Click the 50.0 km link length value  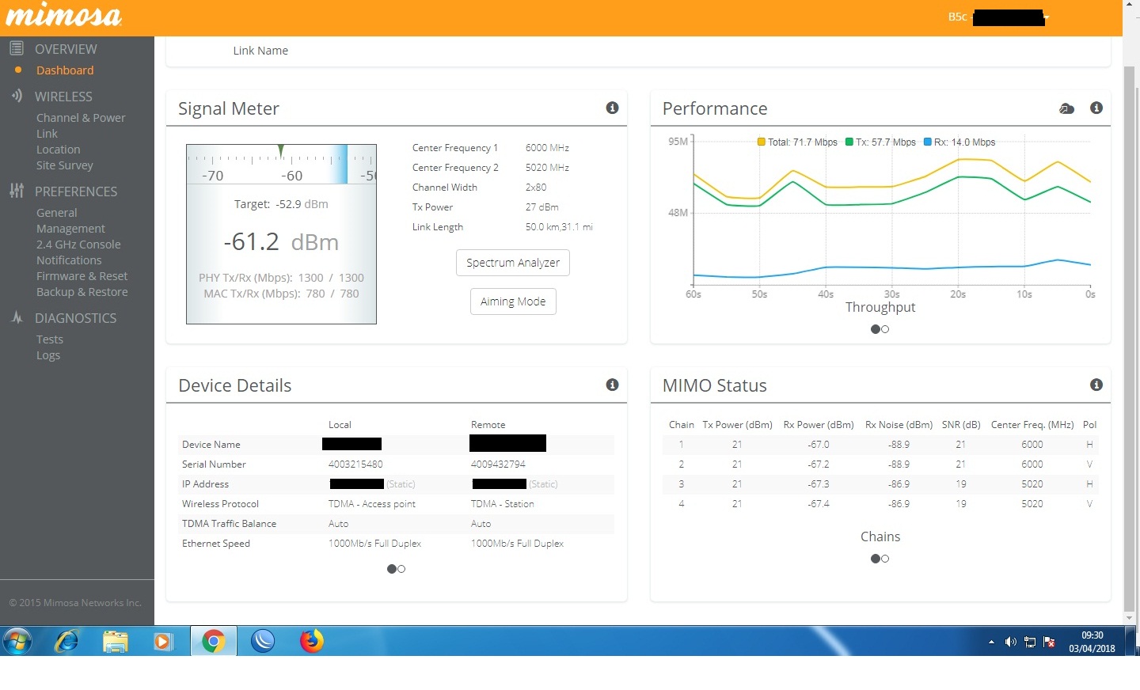tap(559, 227)
